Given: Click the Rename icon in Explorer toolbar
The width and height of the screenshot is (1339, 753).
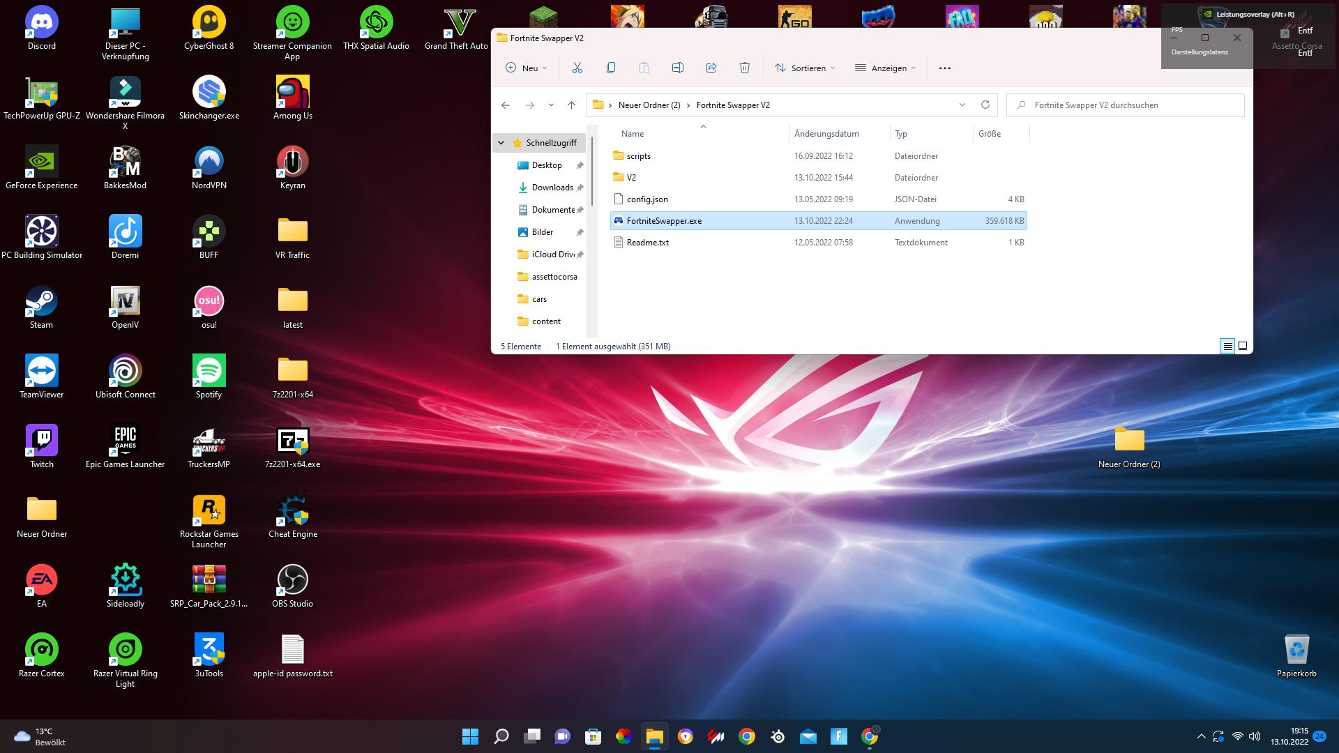Looking at the screenshot, I should [677, 68].
